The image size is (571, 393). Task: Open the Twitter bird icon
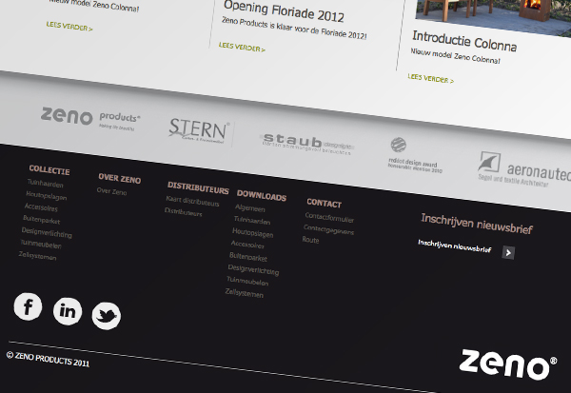[107, 316]
